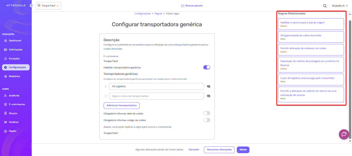Screen dimensions: 352x156
Task: Click the empty transportadora name field
Action: pos(156,96)
